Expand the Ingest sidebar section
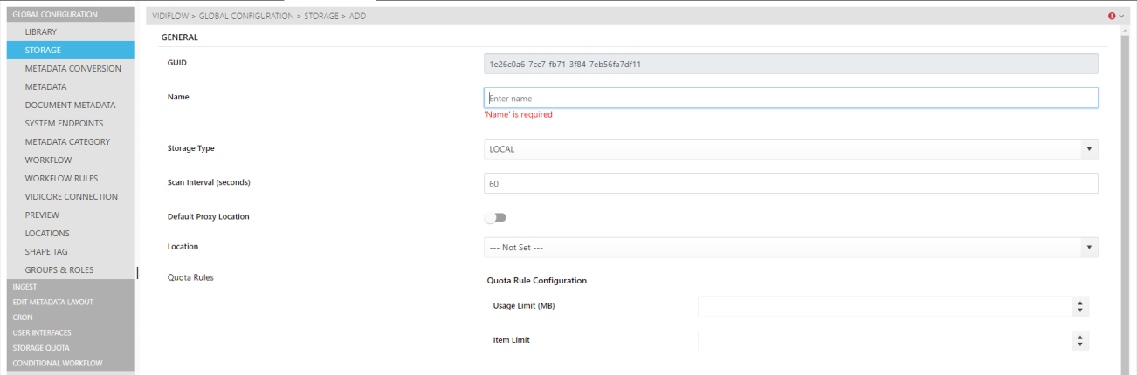Screen dimensions: 1137x375 24,287
